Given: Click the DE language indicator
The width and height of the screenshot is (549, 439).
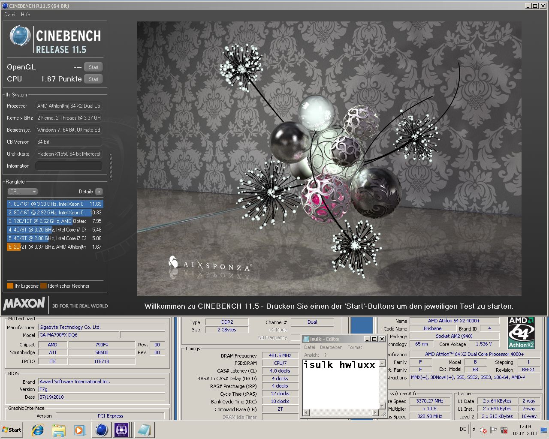Looking at the screenshot, I should point(463,429).
